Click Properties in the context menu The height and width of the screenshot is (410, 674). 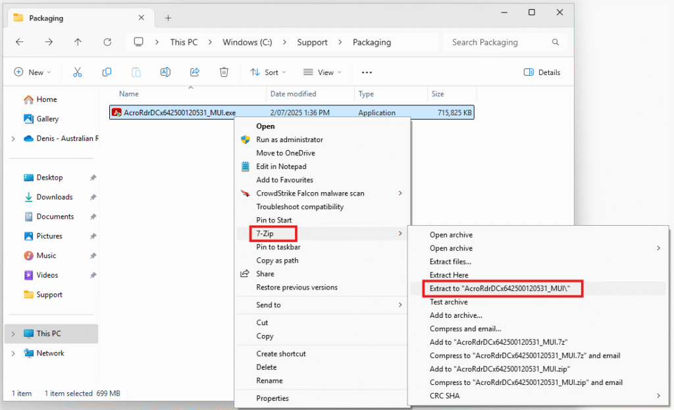272,398
